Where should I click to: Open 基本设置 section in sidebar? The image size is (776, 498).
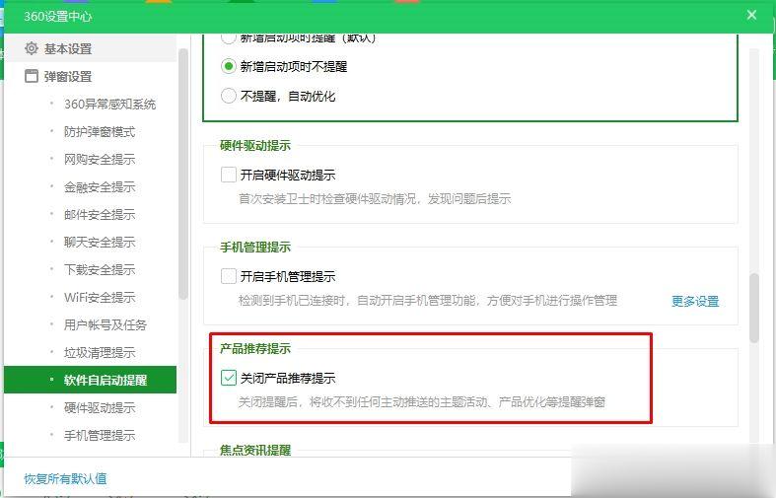point(90,48)
